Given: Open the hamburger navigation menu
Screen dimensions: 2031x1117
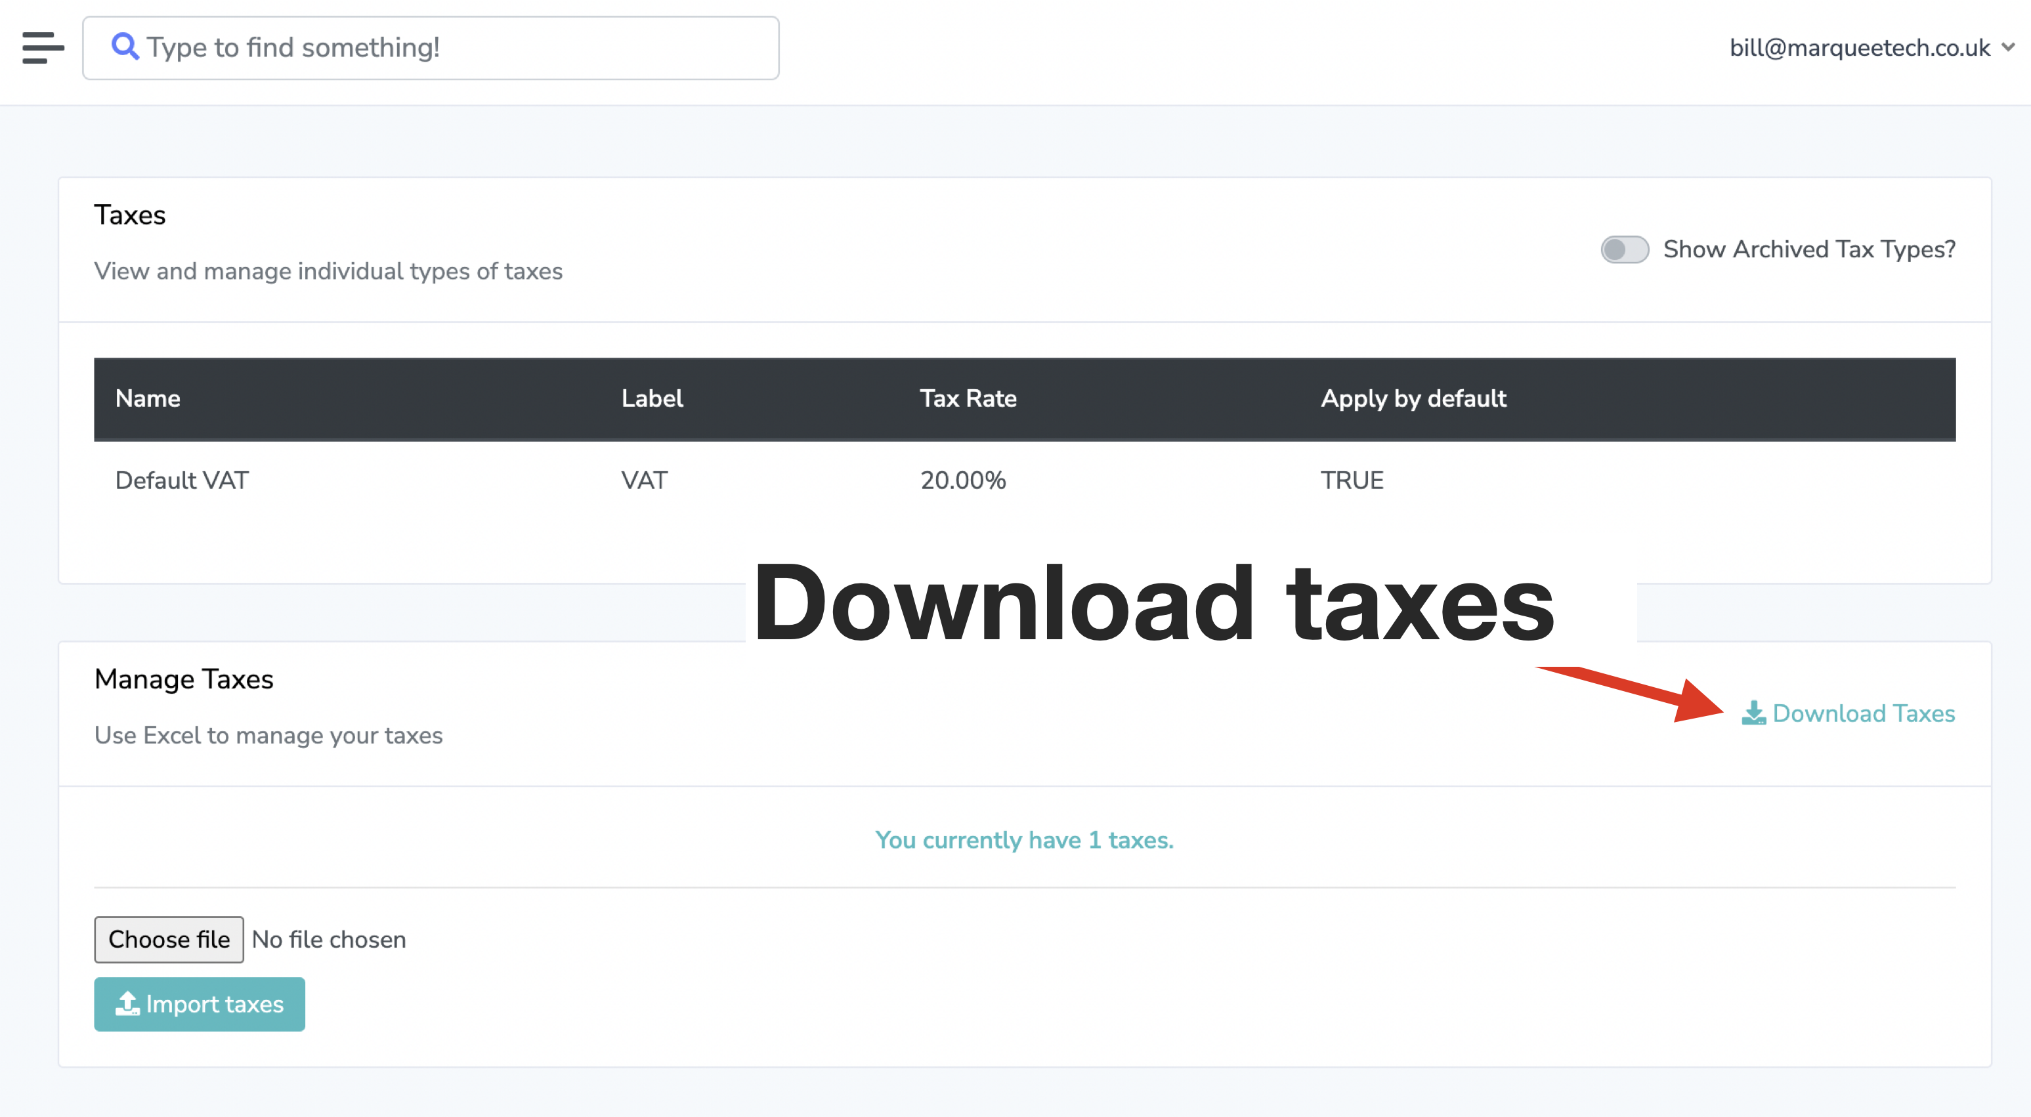Looking at the screenshot, I should coord(43,47).
